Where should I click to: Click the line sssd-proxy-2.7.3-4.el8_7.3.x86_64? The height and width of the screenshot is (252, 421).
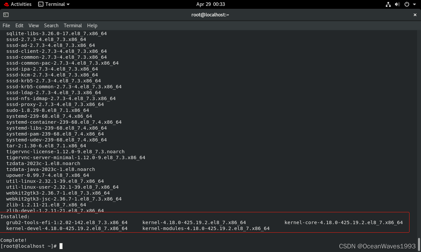coord(55,104)
